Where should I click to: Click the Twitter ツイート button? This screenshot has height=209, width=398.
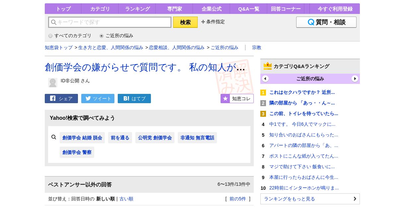click(98, 99)
